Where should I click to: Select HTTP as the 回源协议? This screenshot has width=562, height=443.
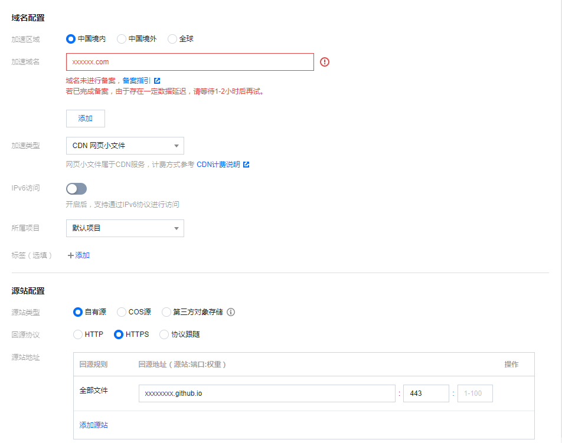point(78,334)
